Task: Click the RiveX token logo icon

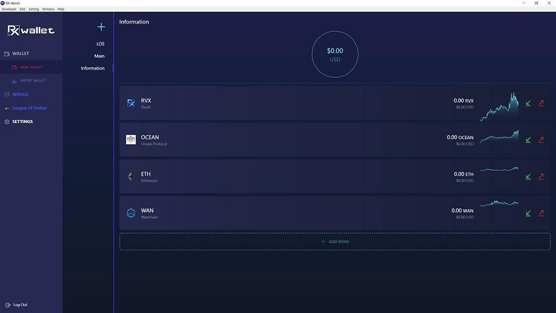Action: [x=131, y=104]
